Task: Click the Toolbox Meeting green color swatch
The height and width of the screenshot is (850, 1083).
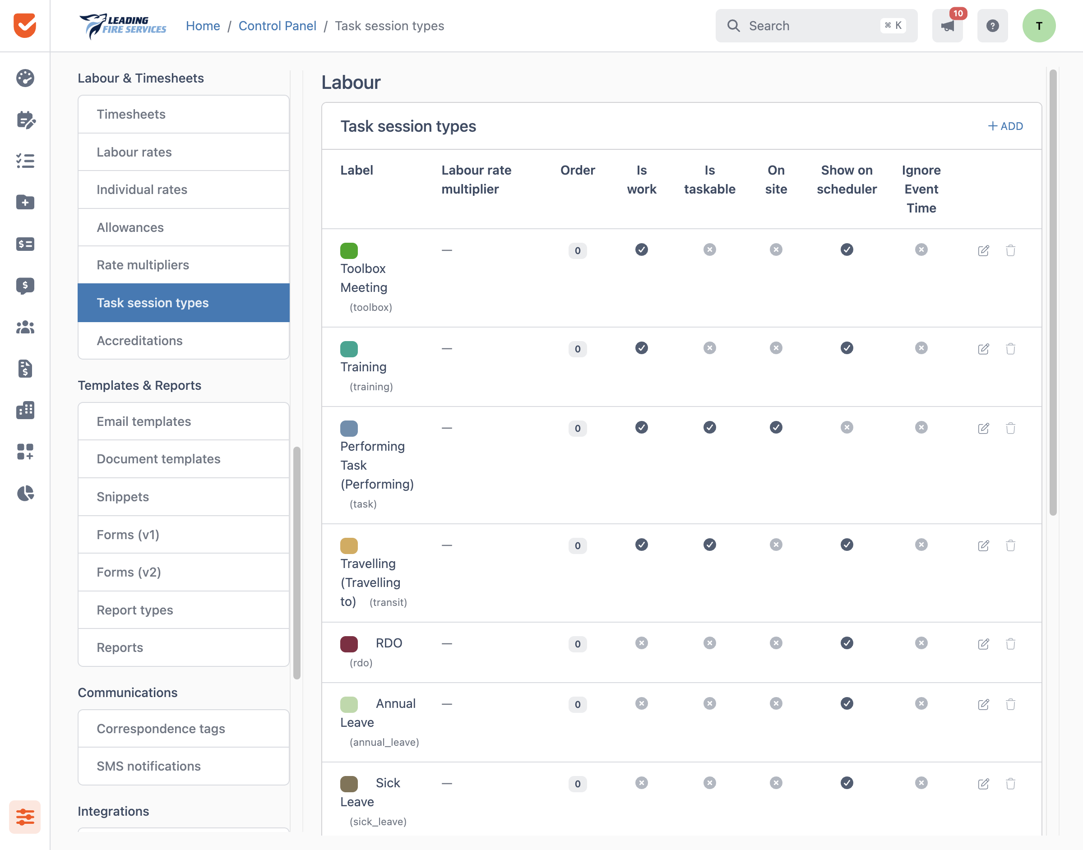Action: coord(349,250)
